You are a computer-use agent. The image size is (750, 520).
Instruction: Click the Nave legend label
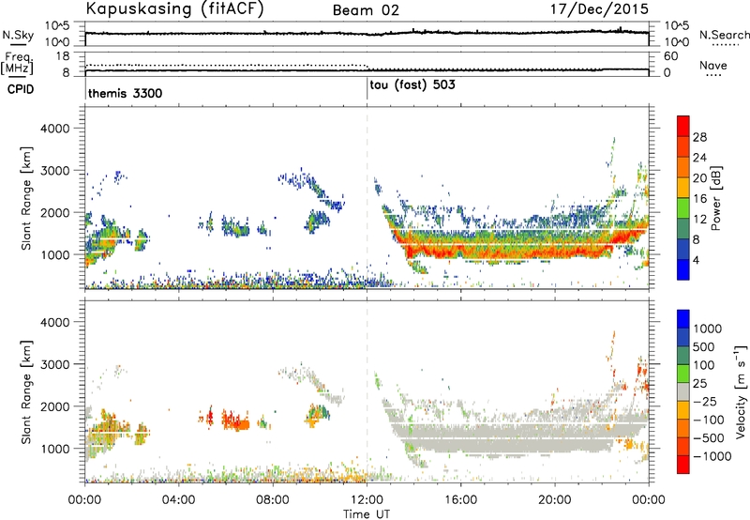pyautogui.click(x=713, y=66)
